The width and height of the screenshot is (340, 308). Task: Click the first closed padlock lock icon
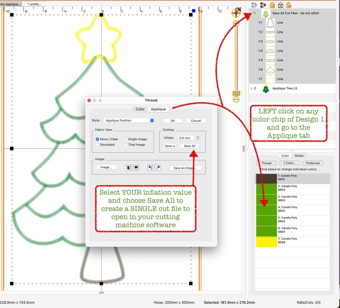point(272,5)
